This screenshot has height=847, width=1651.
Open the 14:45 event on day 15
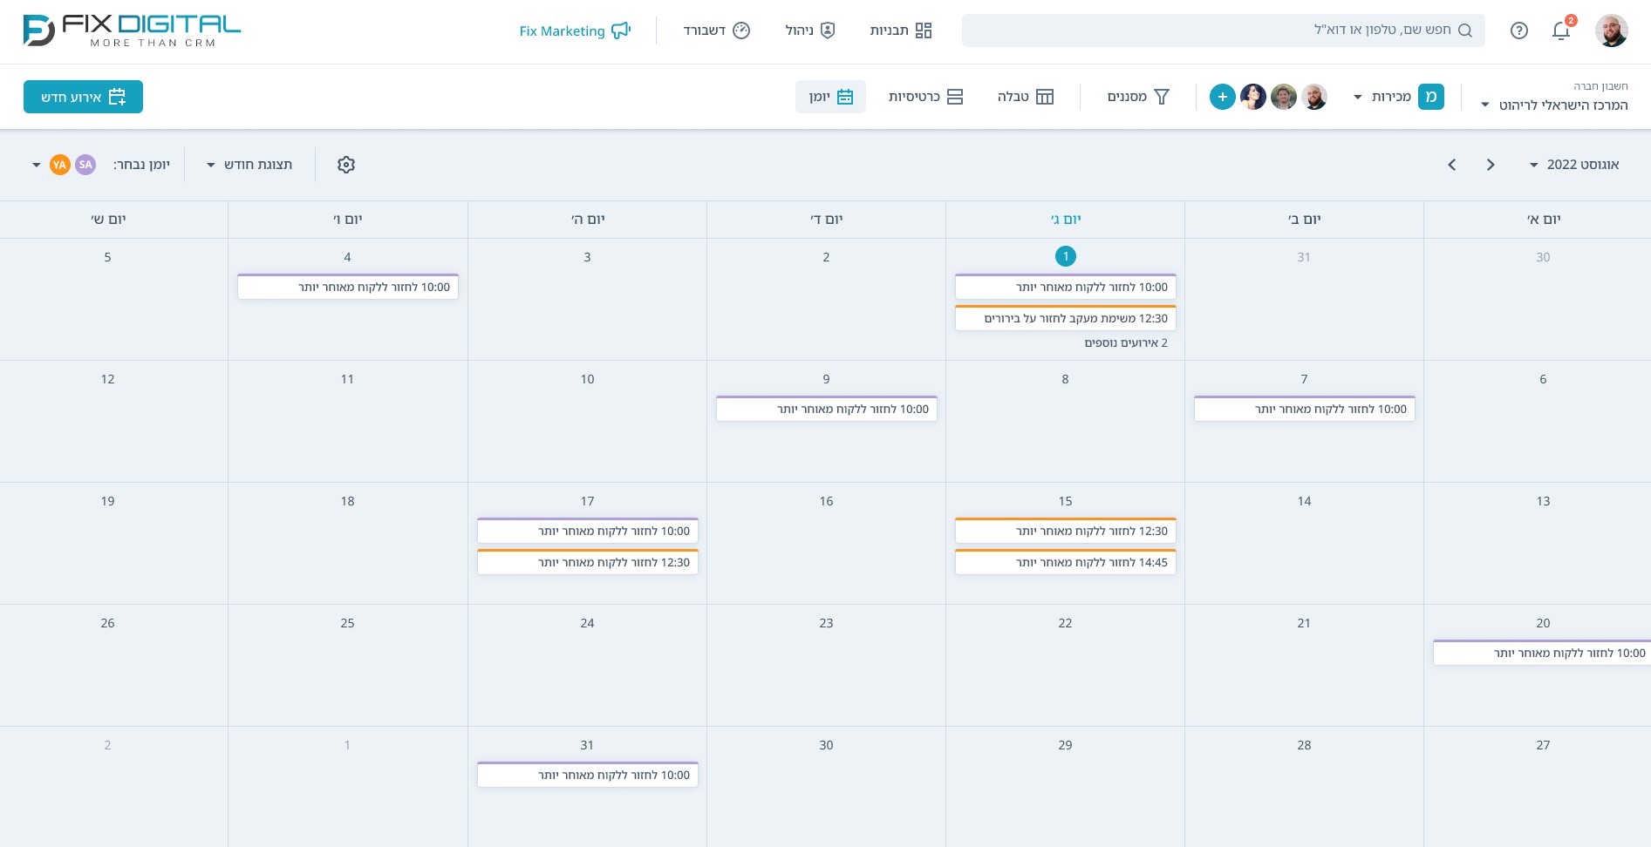1066,562
